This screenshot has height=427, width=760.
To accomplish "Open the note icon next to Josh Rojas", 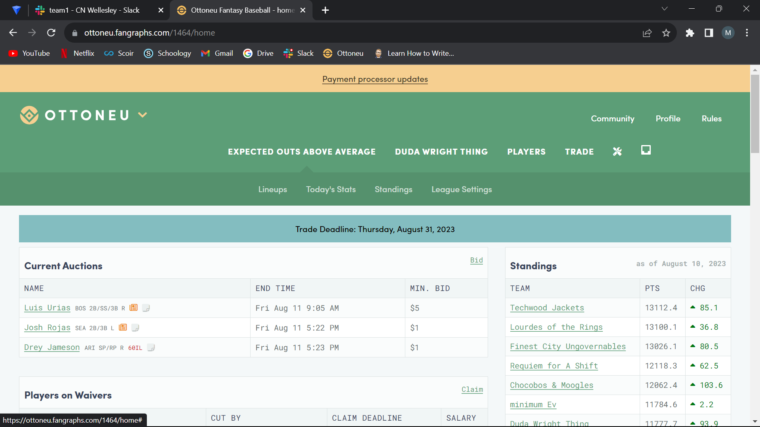I will (135, 327).
